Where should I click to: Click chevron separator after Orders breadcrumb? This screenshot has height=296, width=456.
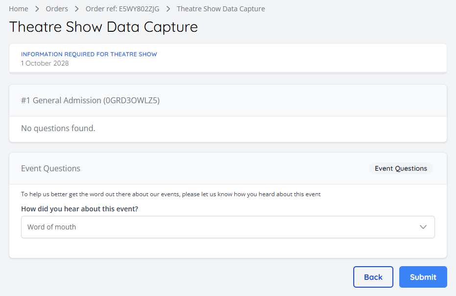click(77, 9)
